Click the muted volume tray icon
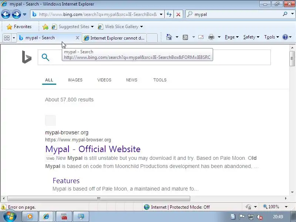 click(260, 217)
